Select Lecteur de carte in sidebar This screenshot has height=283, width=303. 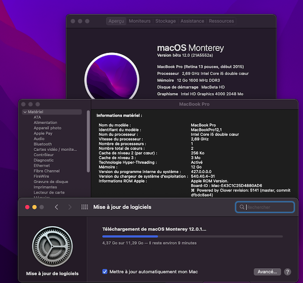49,192
